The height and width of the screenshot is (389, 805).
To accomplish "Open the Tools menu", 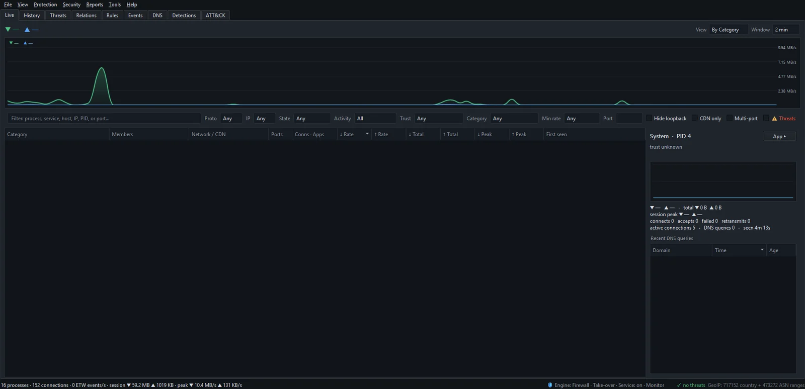I will tap(115, 5).
